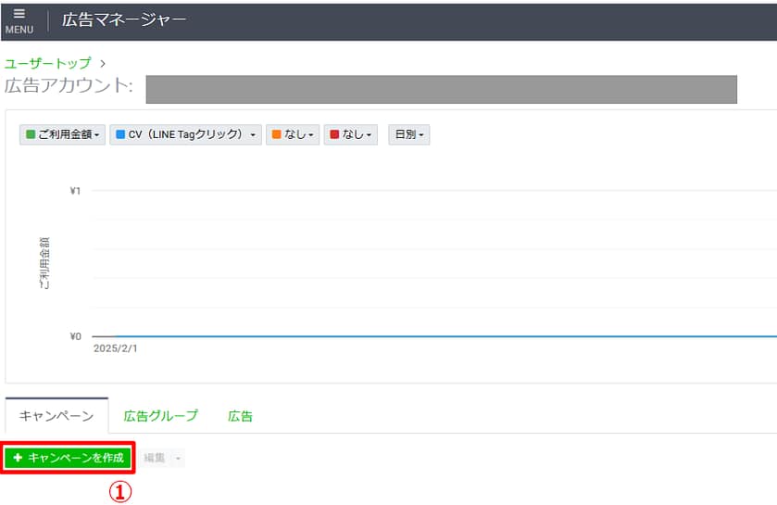
Task: Go to ユーザートップ via breadcrumb link
Action: [48, 64]
